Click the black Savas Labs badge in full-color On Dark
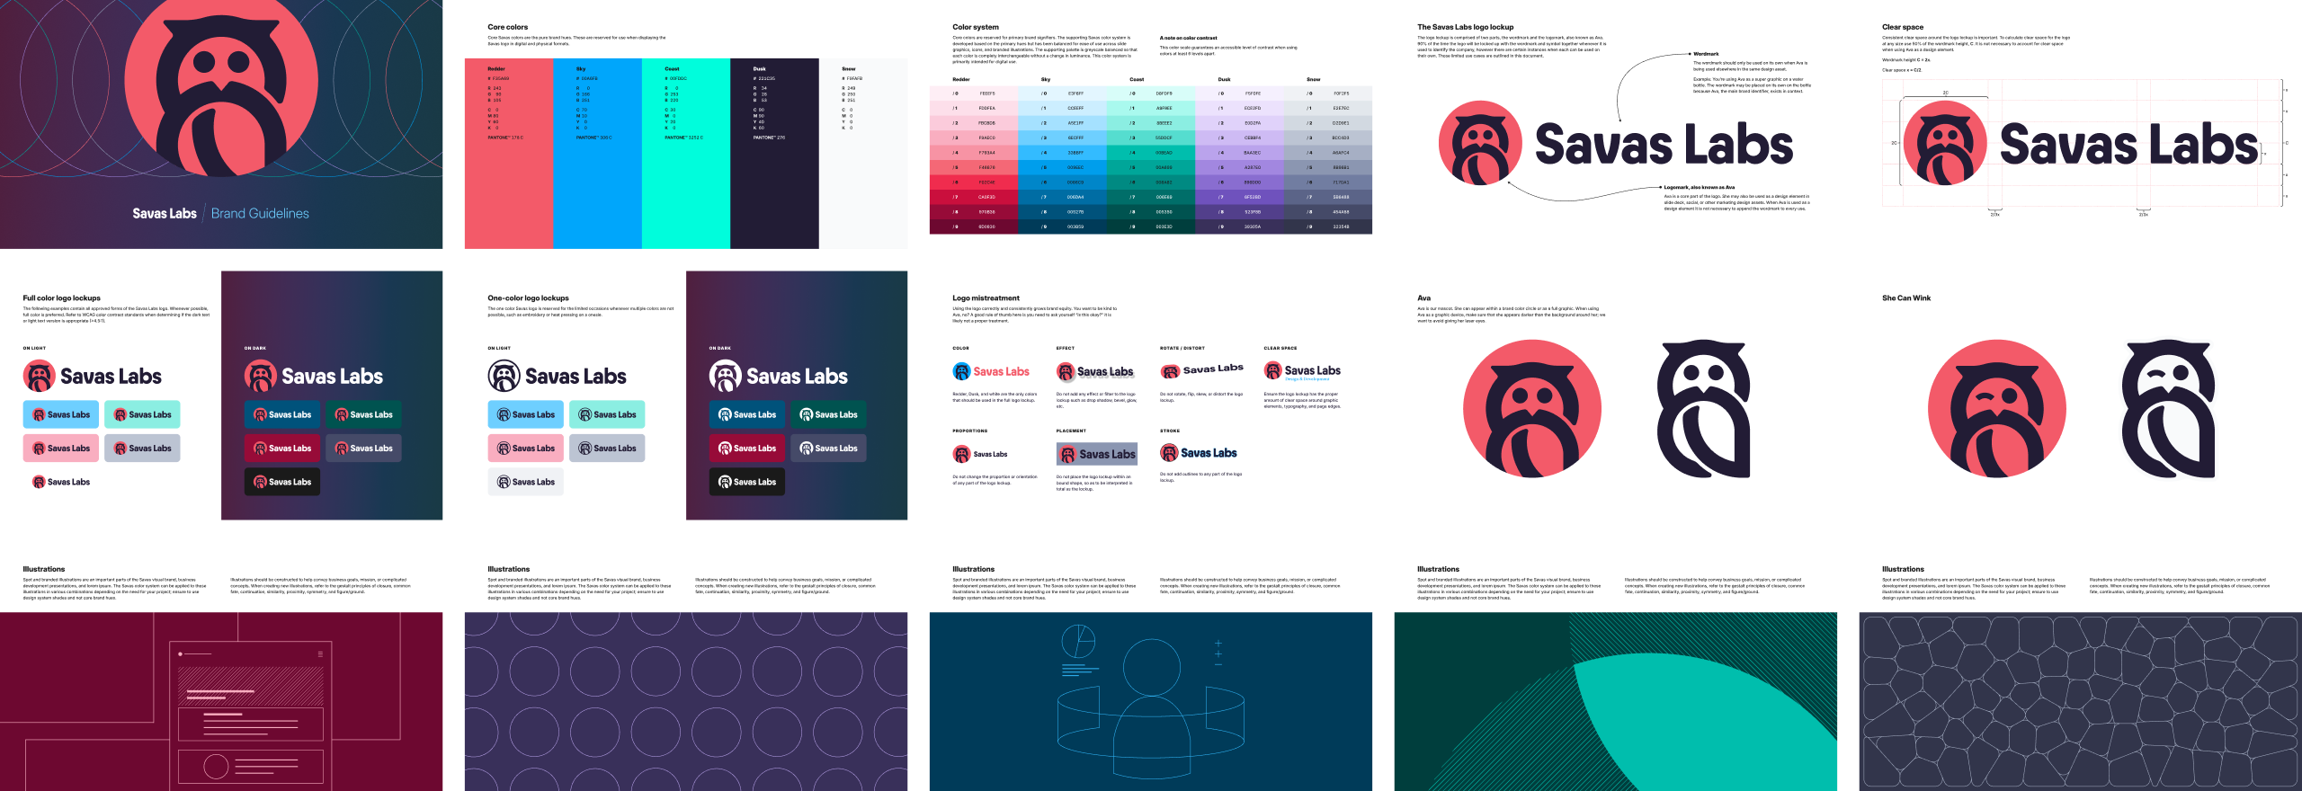The height and width of the screenshot is (791, 2302). click(282, 482)
